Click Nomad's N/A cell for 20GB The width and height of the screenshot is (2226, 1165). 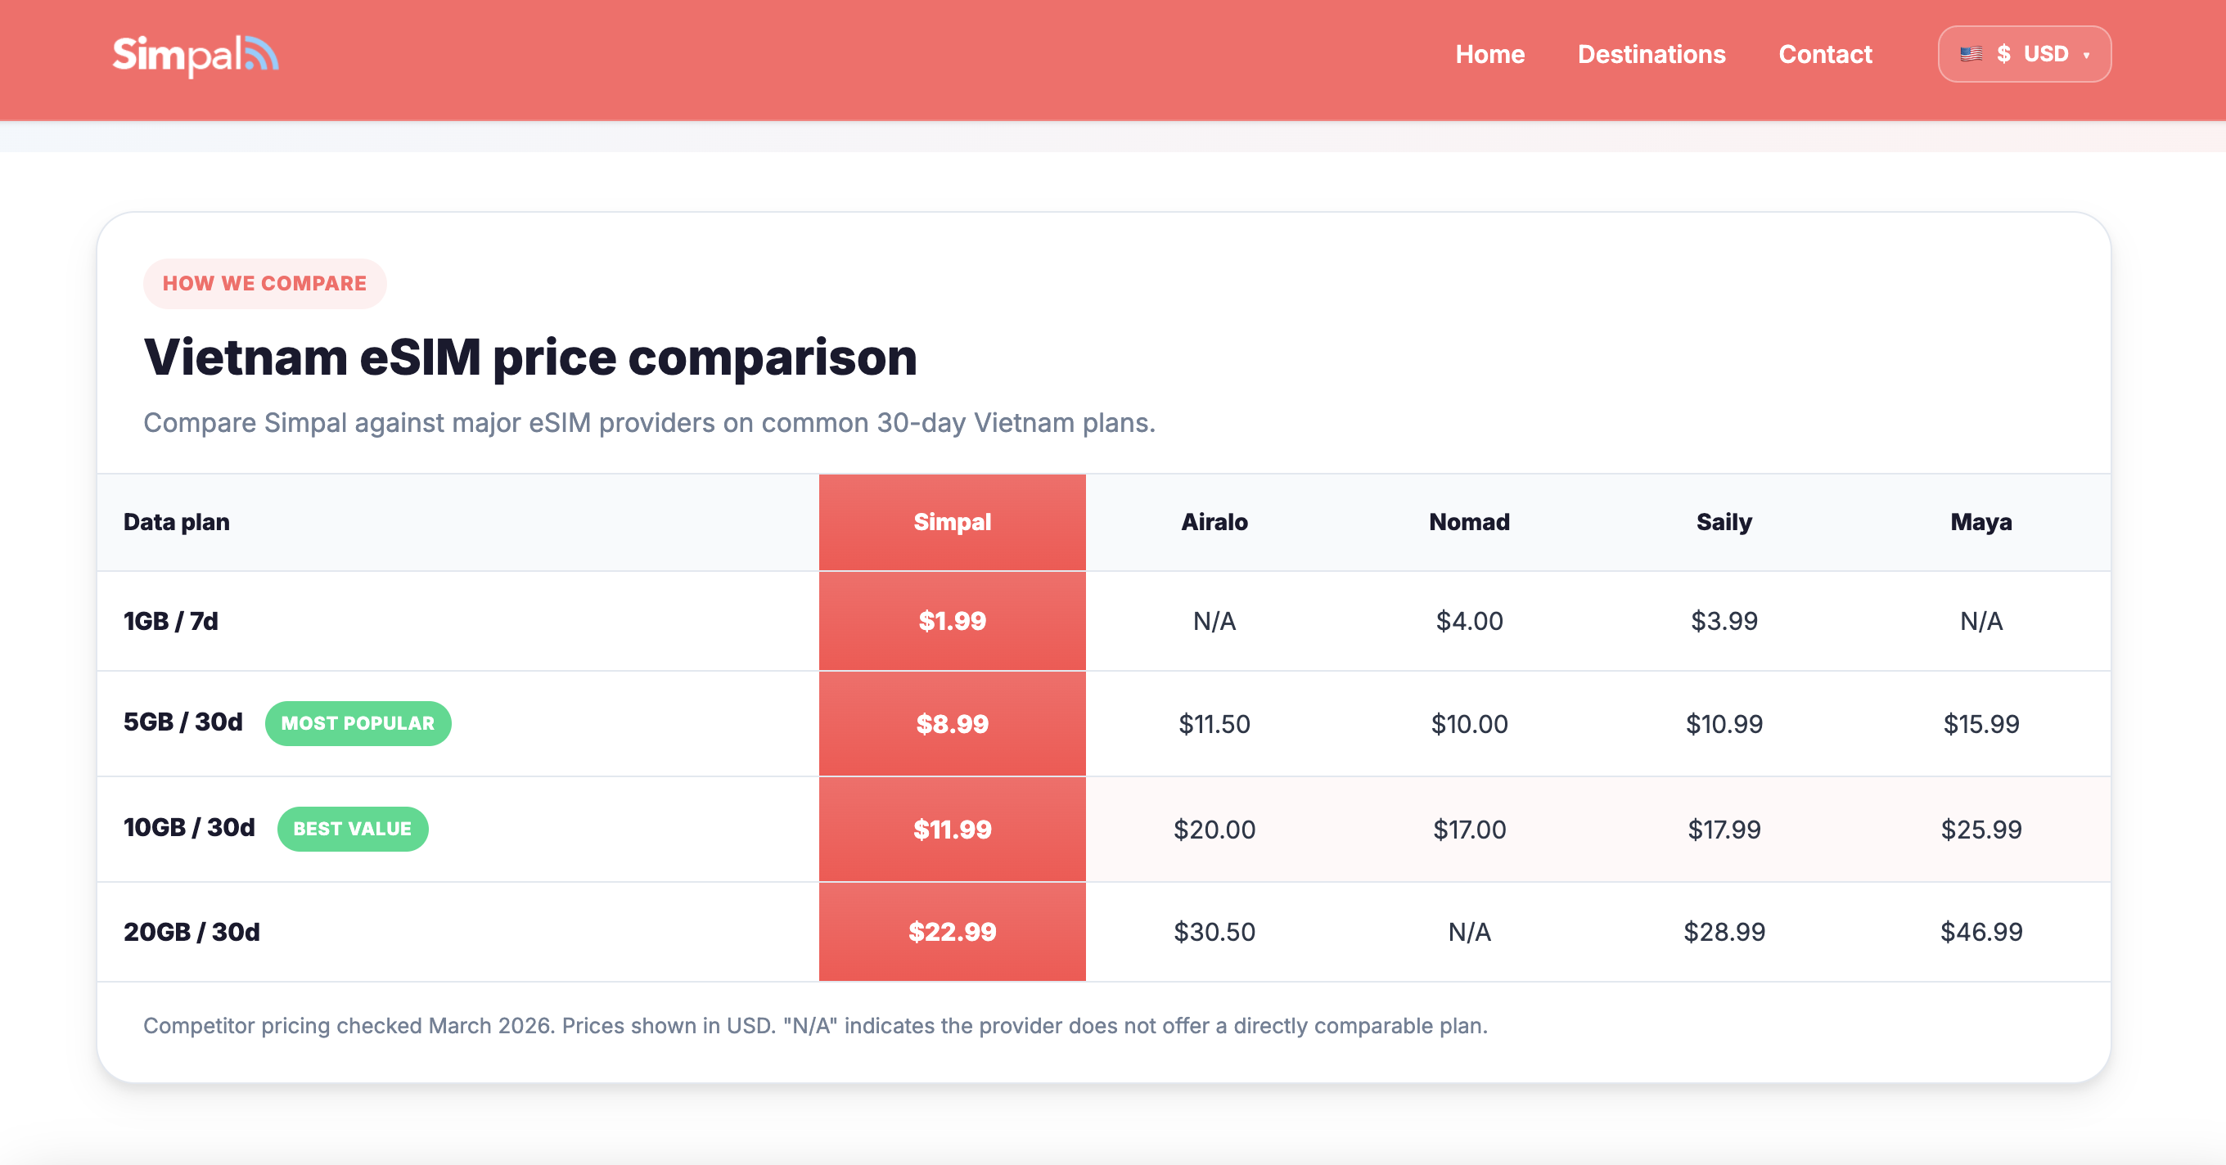(x=1469, y=932)
